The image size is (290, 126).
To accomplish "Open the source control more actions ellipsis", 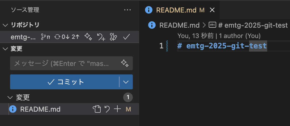I will click(127, 10).
